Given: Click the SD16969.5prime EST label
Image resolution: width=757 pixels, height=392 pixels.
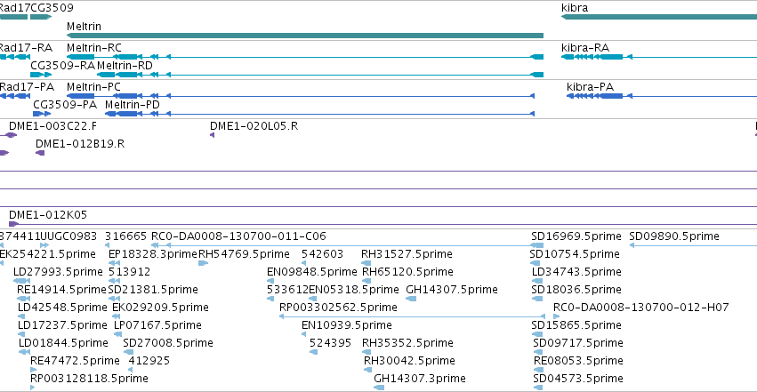Looking at the screenshot, I should point(576,236).
